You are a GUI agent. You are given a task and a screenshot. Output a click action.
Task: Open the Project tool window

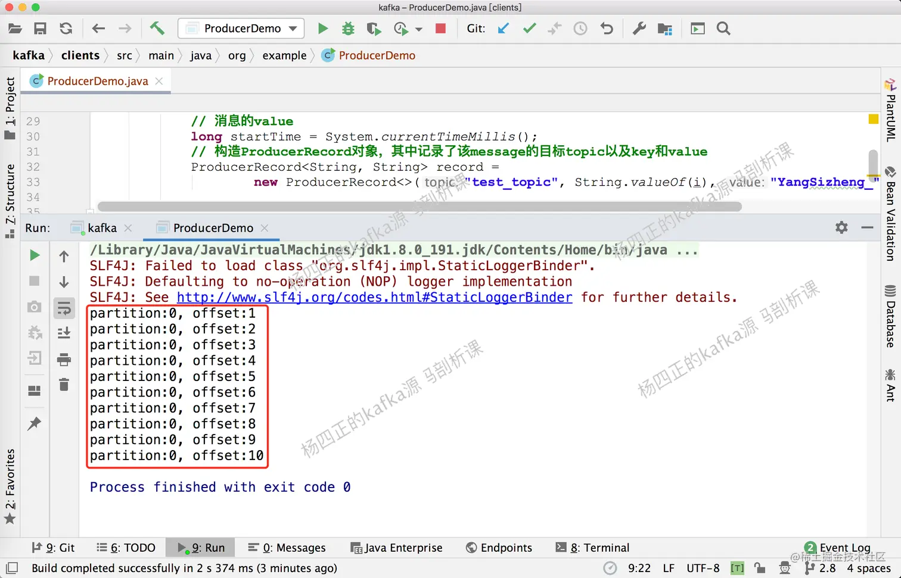(10, 108)
